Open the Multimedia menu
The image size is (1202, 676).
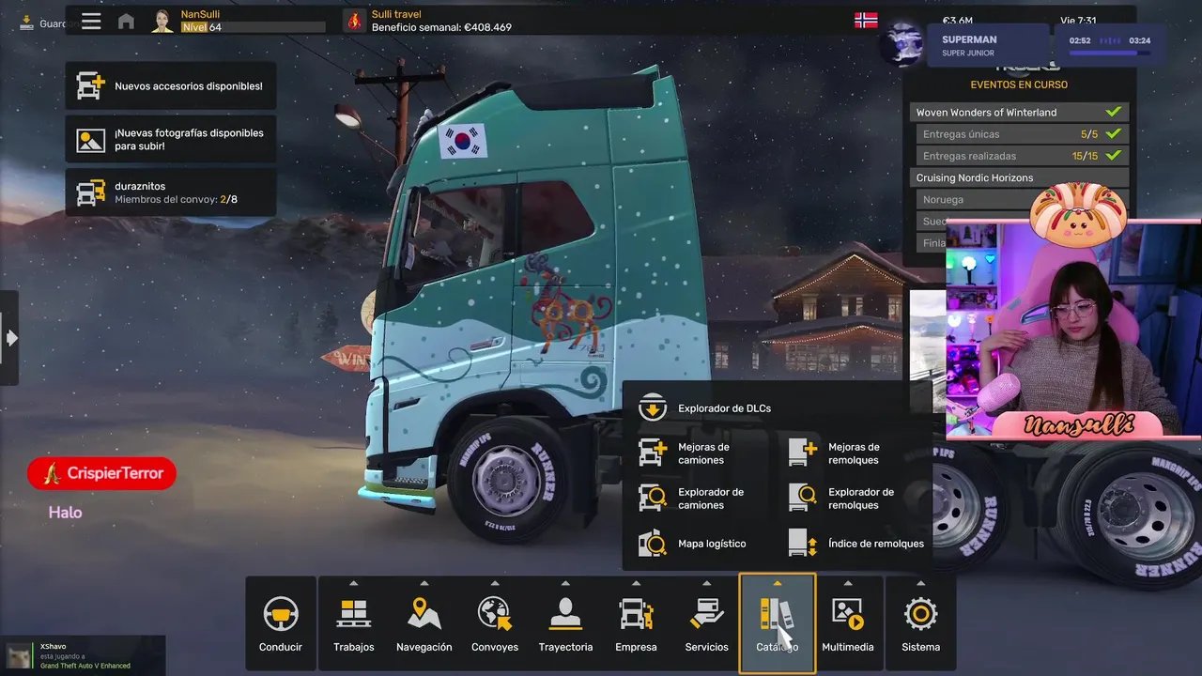click(x=848, y=623)
